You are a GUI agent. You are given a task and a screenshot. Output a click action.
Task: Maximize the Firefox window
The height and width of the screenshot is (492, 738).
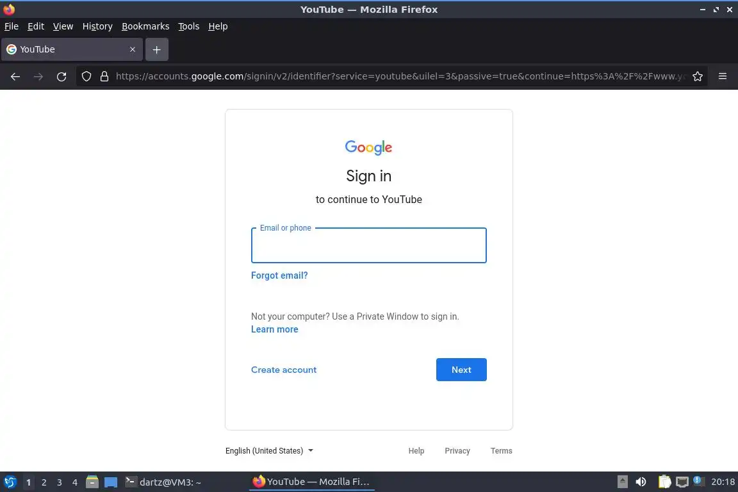(x=716, y=10)
